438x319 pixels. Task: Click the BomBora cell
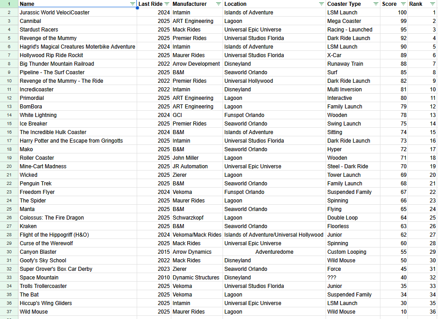[x=78, y=107]
